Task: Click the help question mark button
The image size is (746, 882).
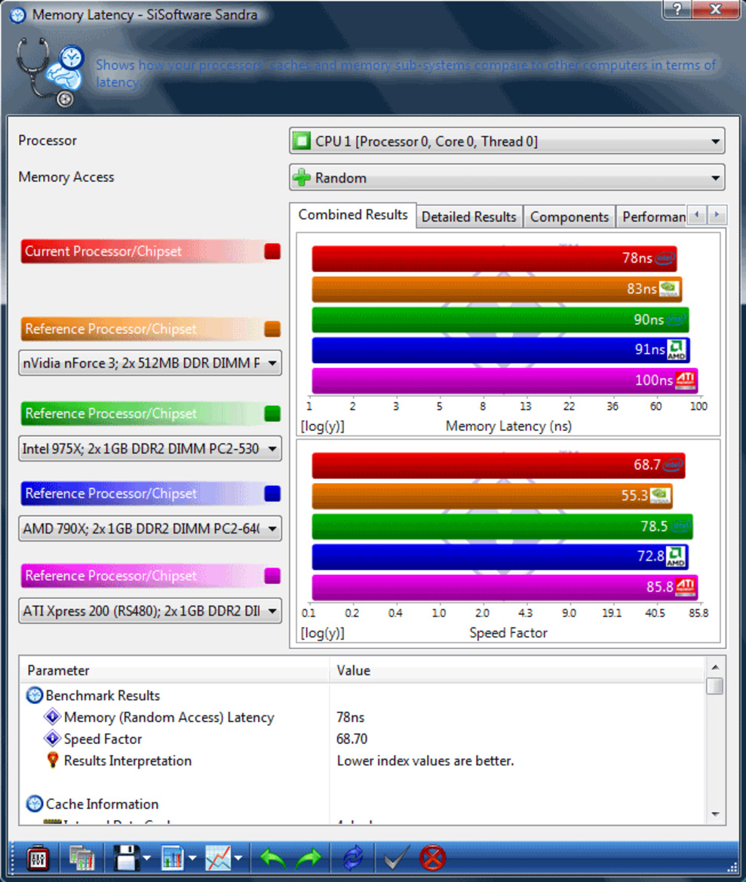Action: [677, 10]
